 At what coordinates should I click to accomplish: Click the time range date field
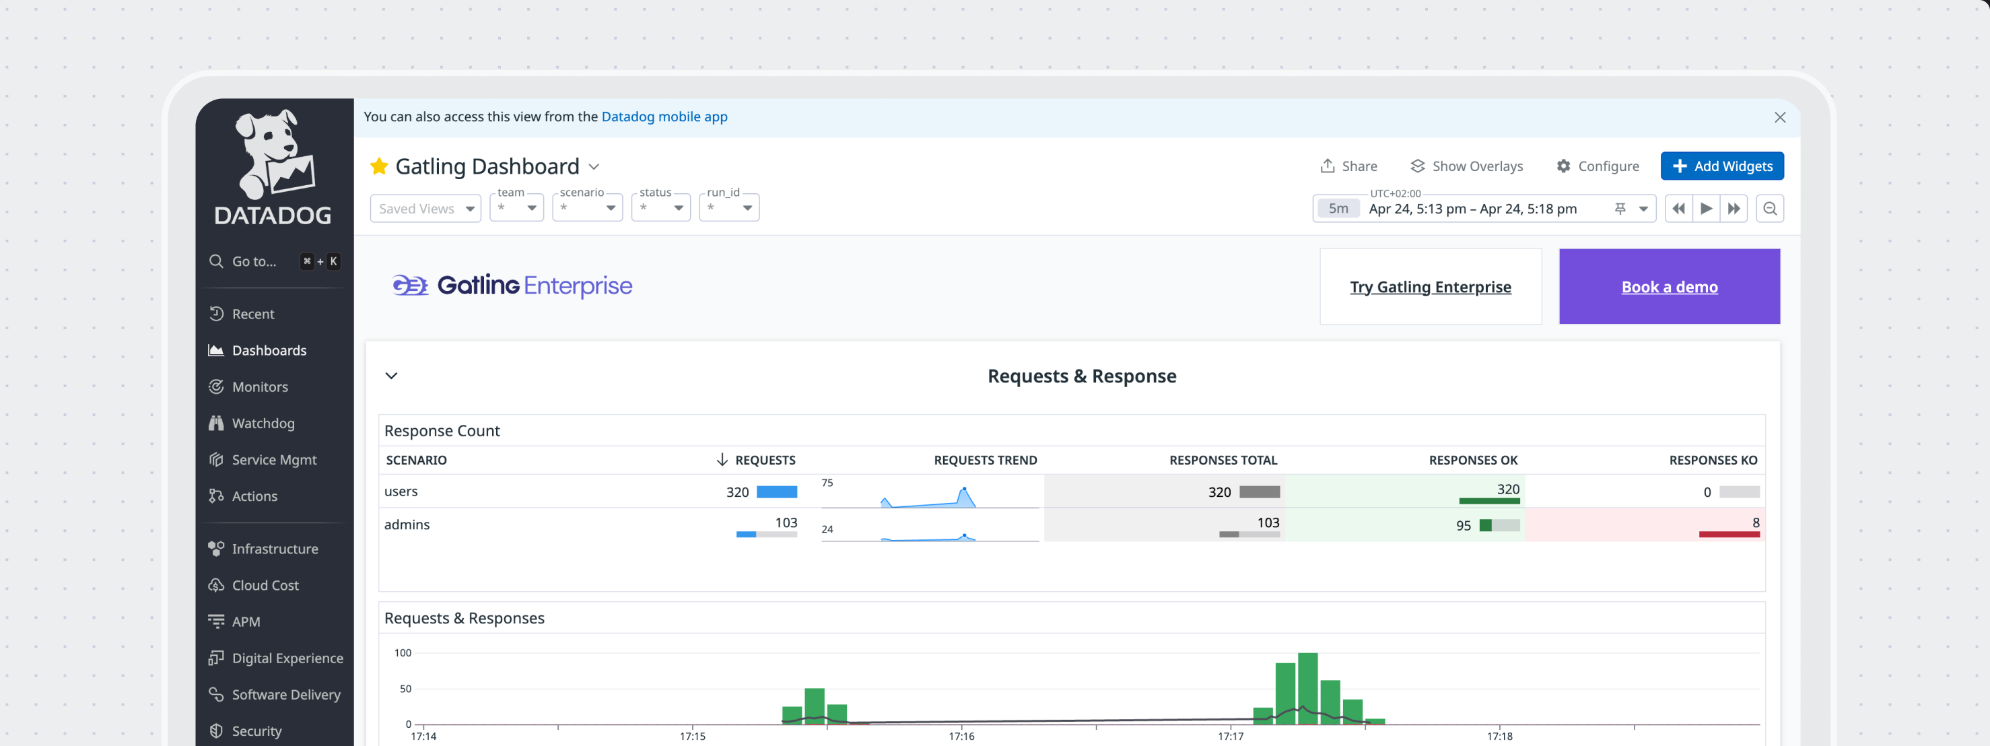(x=1472, y=209)
